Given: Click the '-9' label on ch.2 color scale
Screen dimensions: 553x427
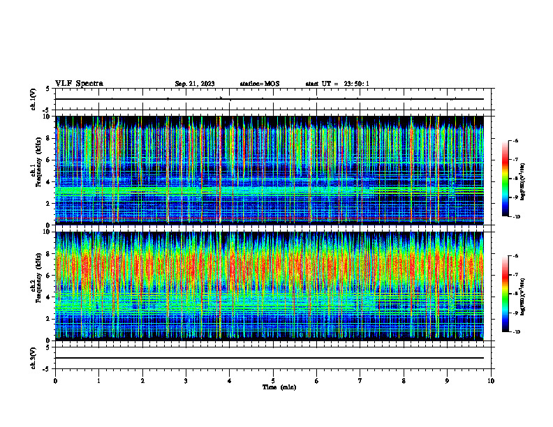Looking at the screenshot, I should (x=515, y=313).
